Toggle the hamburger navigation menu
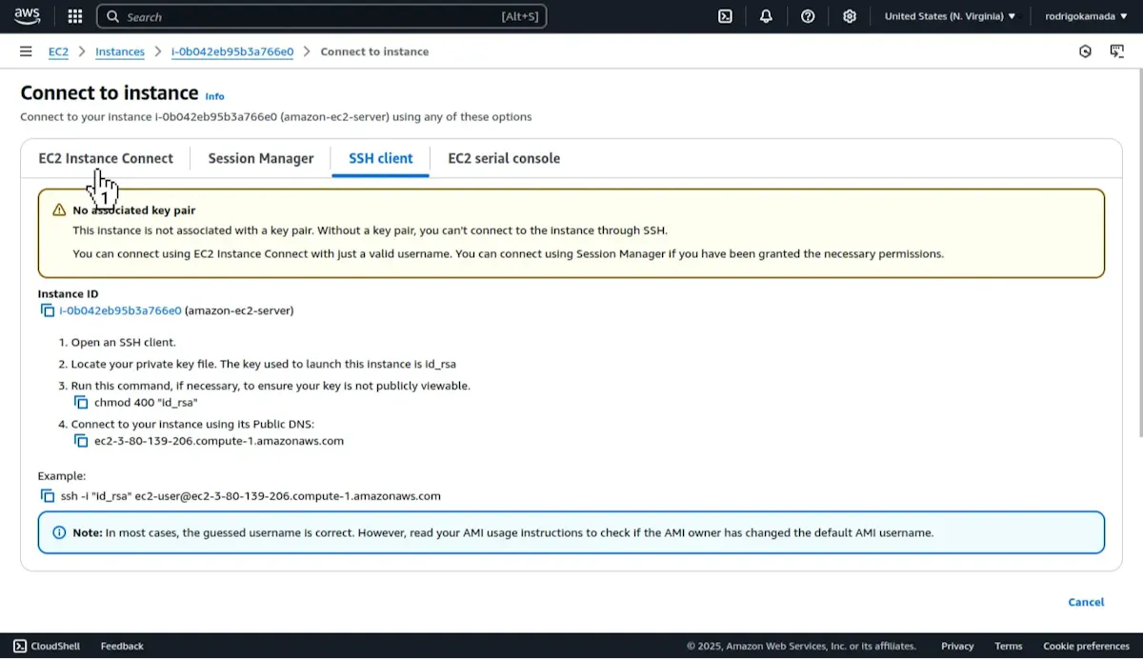Viewport: 1143px width, 659px height. (26, 51)
